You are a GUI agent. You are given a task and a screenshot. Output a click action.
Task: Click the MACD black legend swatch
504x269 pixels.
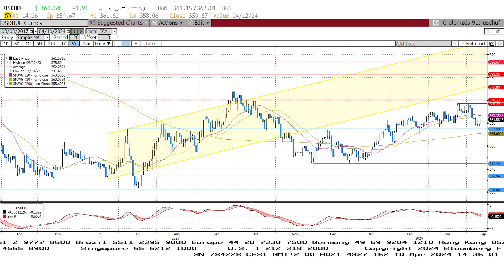[x=5, y=212]
